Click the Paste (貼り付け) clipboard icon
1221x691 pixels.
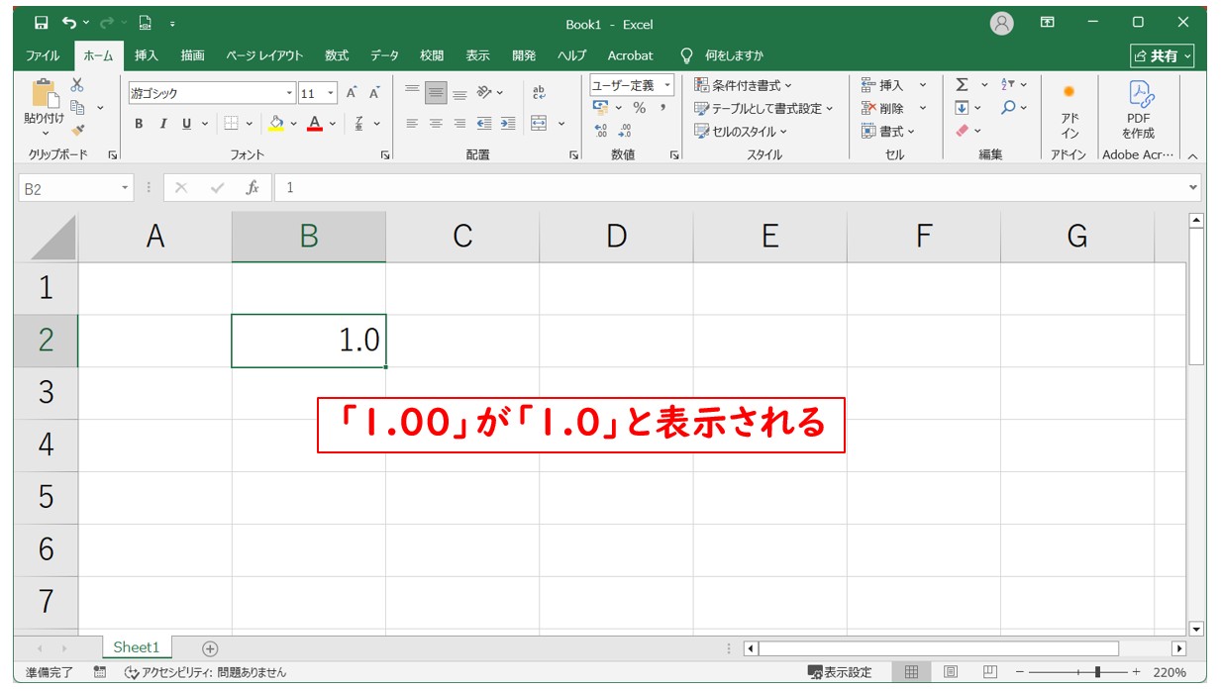coord(45,95)
